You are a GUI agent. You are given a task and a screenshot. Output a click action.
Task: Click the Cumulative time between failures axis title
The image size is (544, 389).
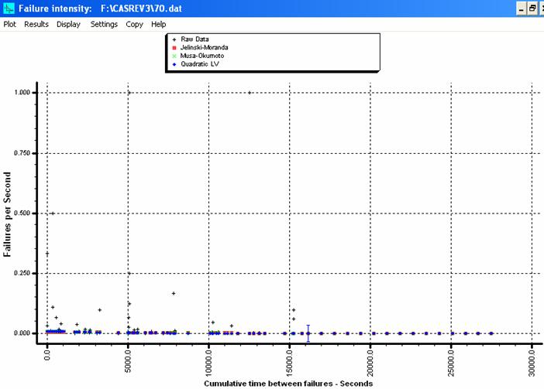pos(288,383)
